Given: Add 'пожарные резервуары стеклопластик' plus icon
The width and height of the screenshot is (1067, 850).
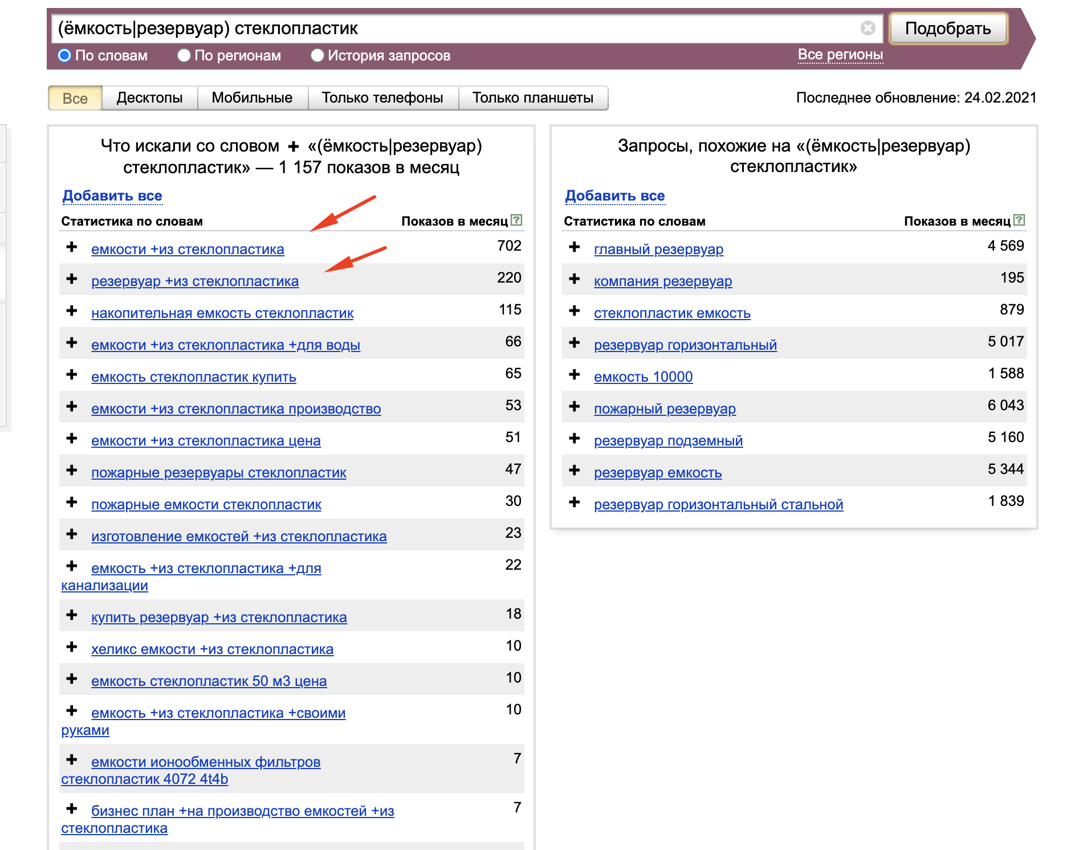Looking at the screenshot, I should 72,471.
